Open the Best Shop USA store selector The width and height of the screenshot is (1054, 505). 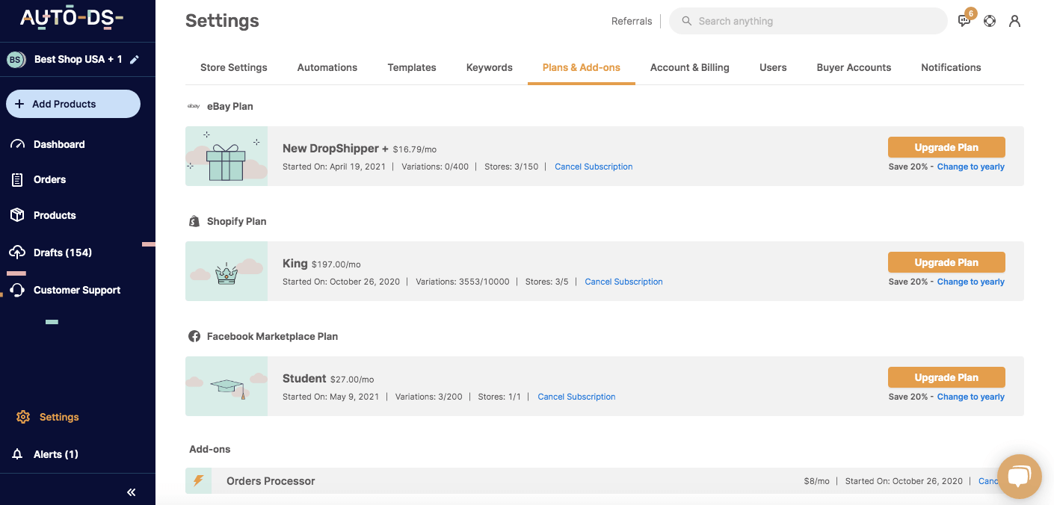(x=78, y=59)
